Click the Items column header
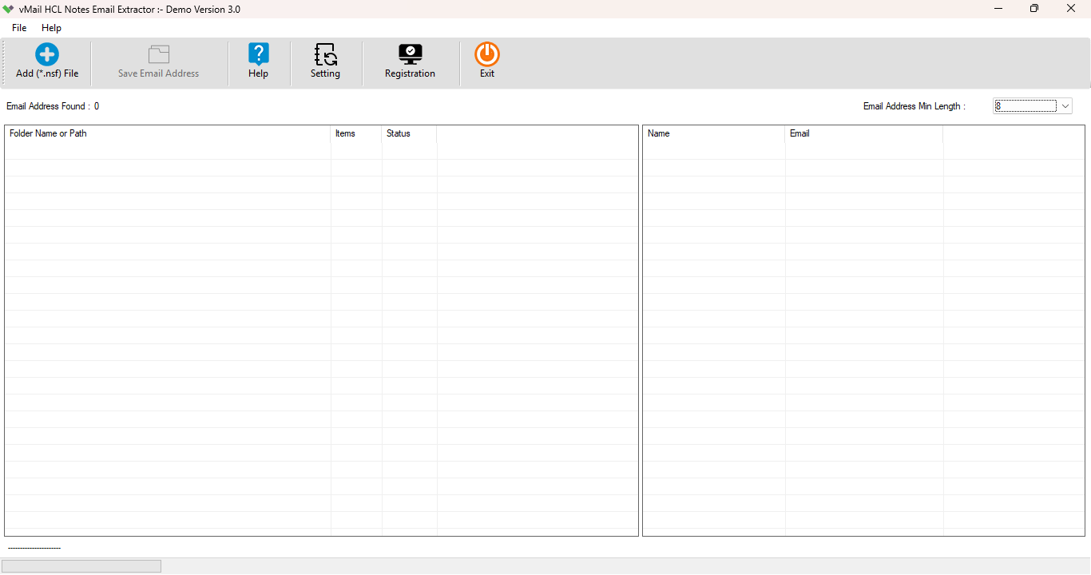This screenshot has width=1091, height=575. click(356, 133)
